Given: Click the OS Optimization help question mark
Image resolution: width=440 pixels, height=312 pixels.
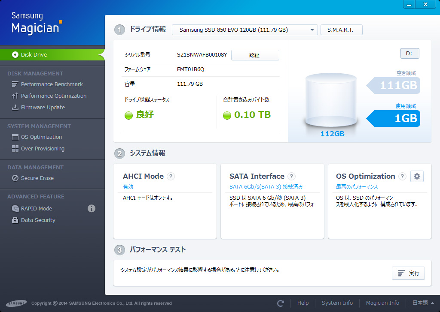Looking at the screenshot, I should click(x=402, y=176).
